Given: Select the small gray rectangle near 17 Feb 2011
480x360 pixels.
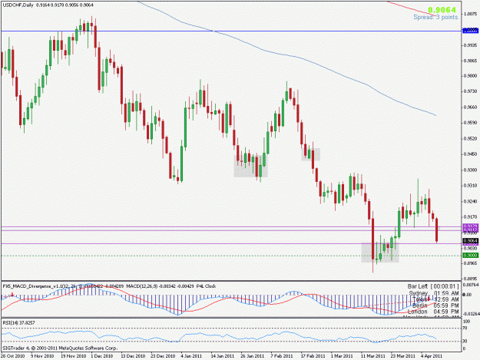Looking at the screenshot, I should tap(311, 154).
